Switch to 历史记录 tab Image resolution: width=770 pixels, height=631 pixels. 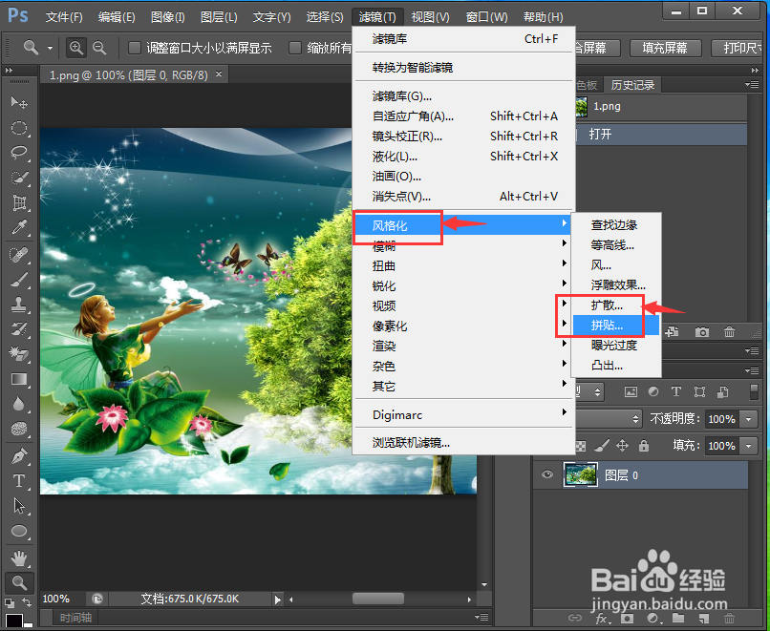coord(632,85)
